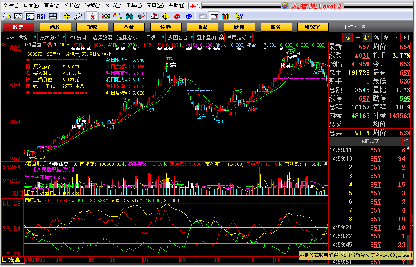Switch to the 港股 category
Screen dimensions: 416x267
point(55,27)
